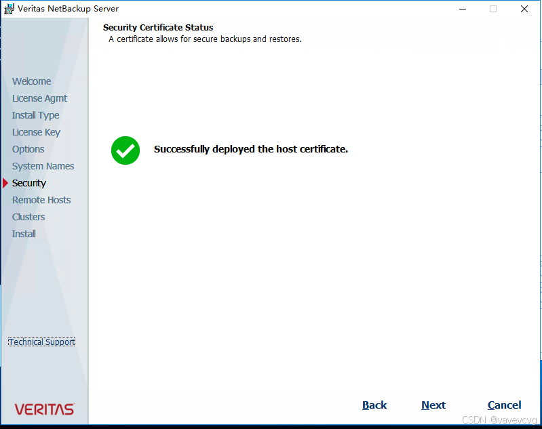542x429 pixels.
Task: Click the red arrow current-step marker
Action: click(5, 183)
